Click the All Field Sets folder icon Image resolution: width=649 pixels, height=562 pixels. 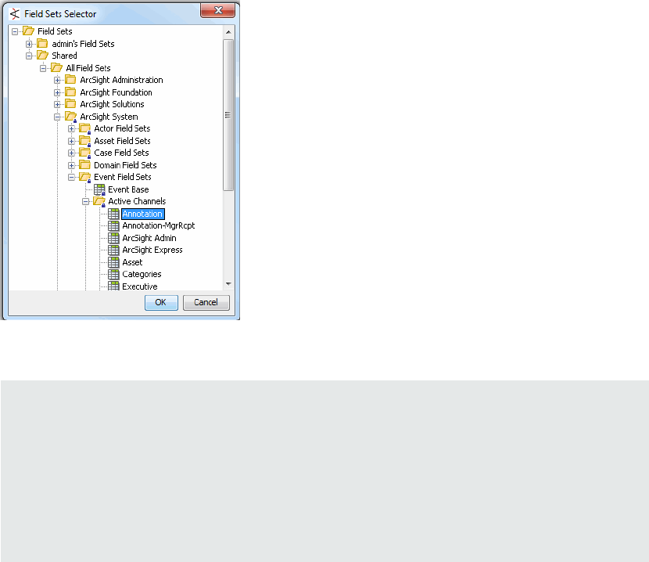point(56,67)
